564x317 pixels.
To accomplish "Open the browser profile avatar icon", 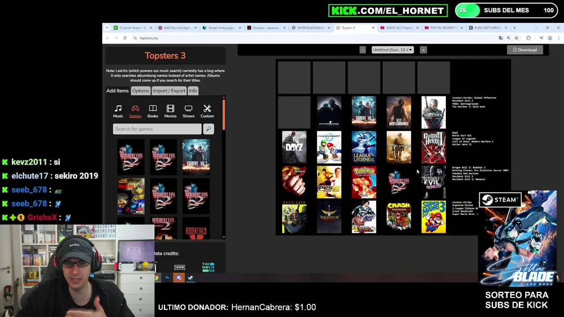I will point(550,38).
